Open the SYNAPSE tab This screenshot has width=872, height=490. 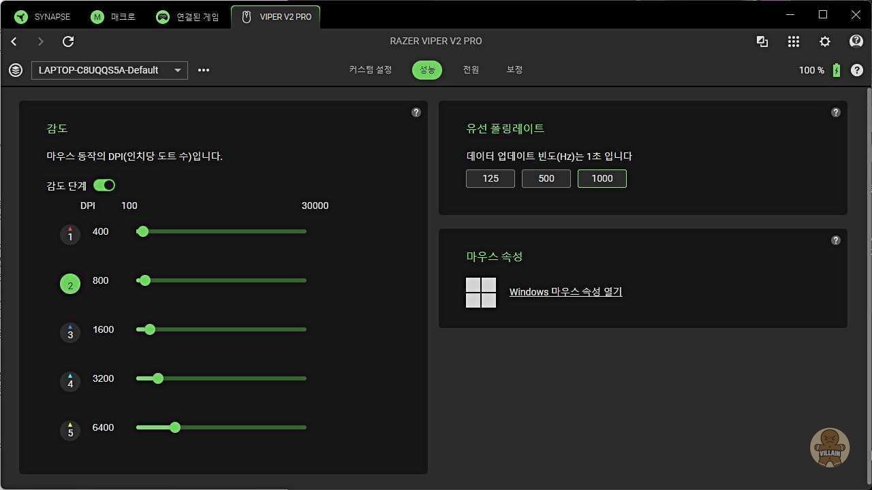click(42, 17)
